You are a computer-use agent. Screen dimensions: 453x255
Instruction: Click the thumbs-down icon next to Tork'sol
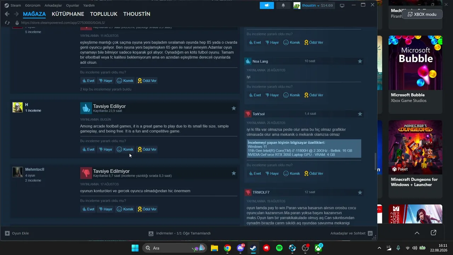point(248,114)
